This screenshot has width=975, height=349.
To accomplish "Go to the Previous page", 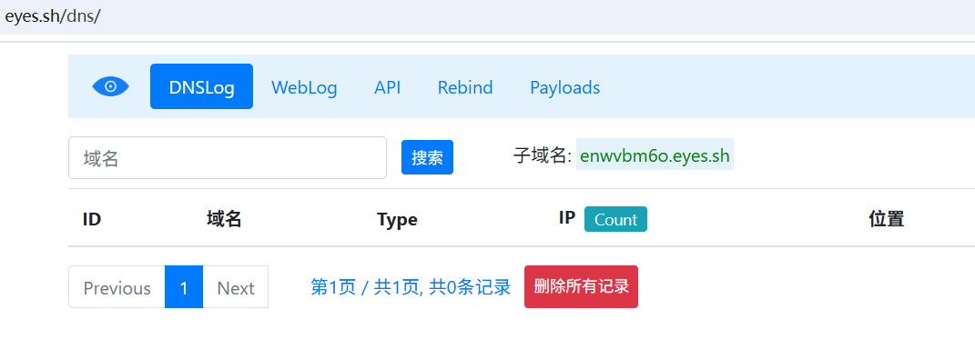I will [x=117, y=287].
